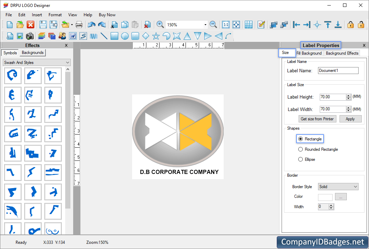The image size is (369, 249).
Task: Open the File menu
Action: click(9, 15)
